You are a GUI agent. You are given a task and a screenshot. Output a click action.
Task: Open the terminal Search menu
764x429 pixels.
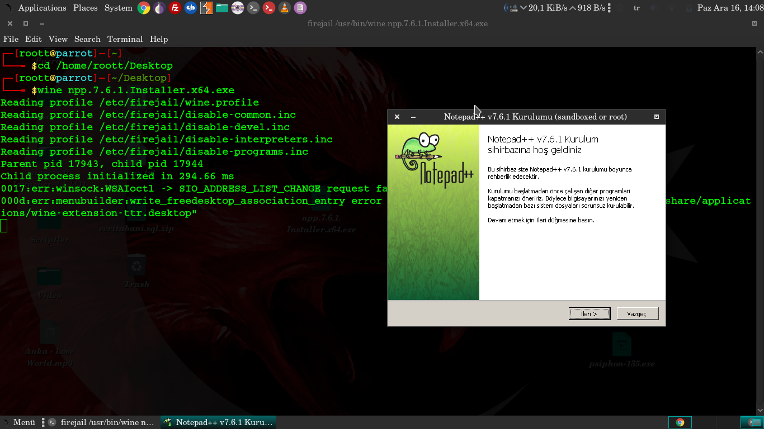(x=87, y=39)
